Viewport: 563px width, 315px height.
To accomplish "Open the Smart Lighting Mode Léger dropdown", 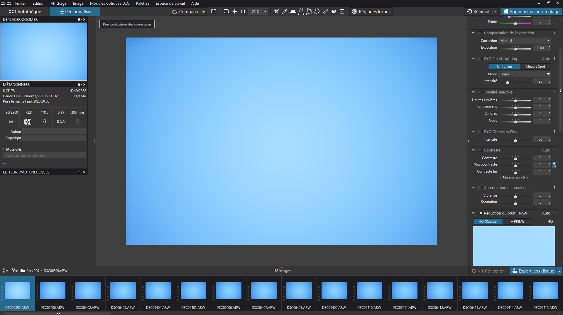I will (525, 74).
